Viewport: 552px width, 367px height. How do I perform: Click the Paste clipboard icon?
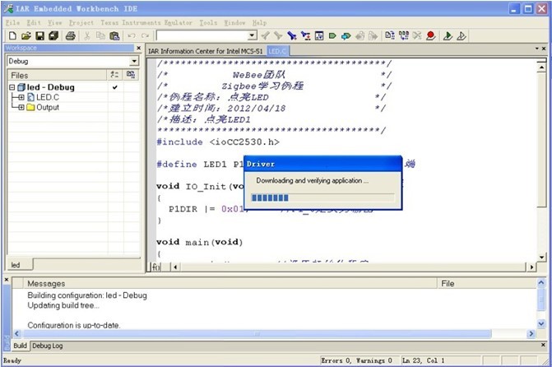point(114,35)
